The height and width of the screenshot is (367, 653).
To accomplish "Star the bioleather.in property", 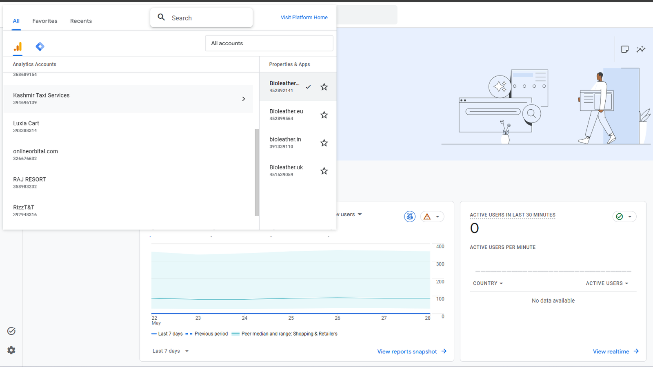I will [324, 143].
